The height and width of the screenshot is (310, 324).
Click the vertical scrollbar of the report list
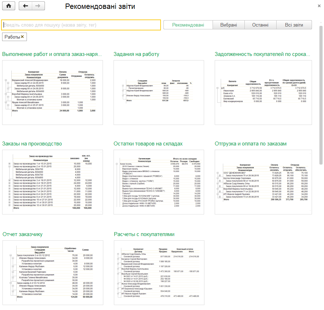pyautogui.click(x=321, y=95)
